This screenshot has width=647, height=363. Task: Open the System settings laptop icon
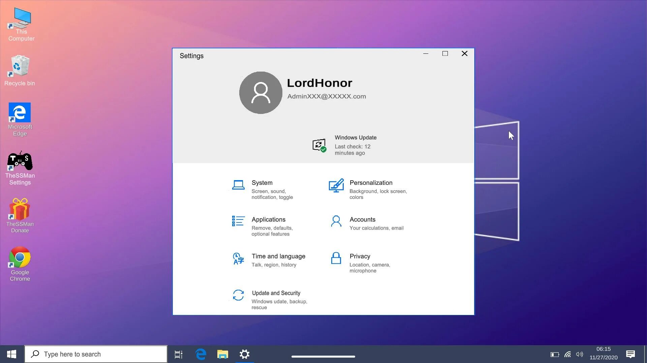pyautogui.click(x=238, y=185)
